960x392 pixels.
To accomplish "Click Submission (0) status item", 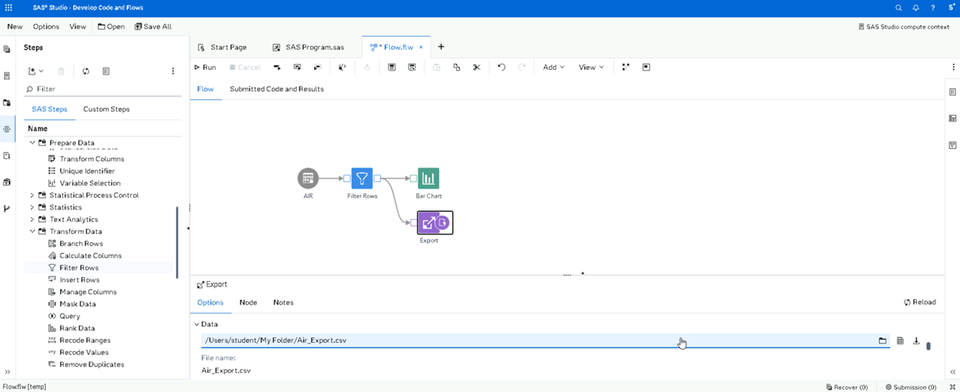I will point(911,386).
